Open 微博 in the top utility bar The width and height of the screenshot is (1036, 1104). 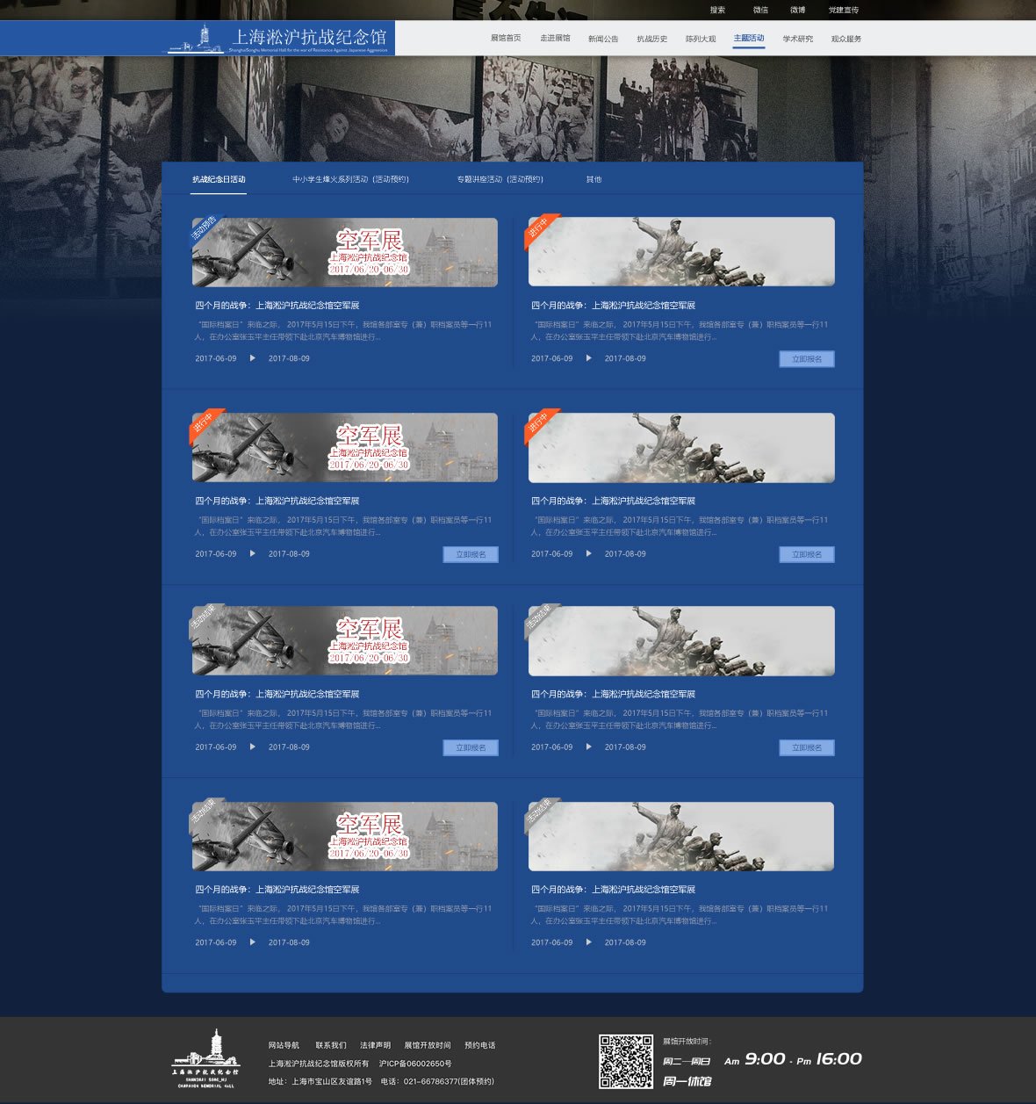pos(797,11)
